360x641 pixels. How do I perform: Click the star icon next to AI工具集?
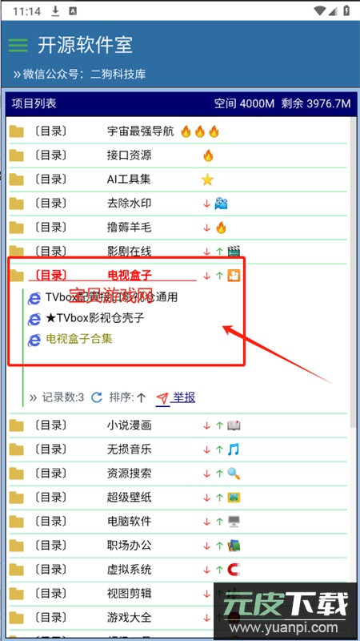pos(207,179)
